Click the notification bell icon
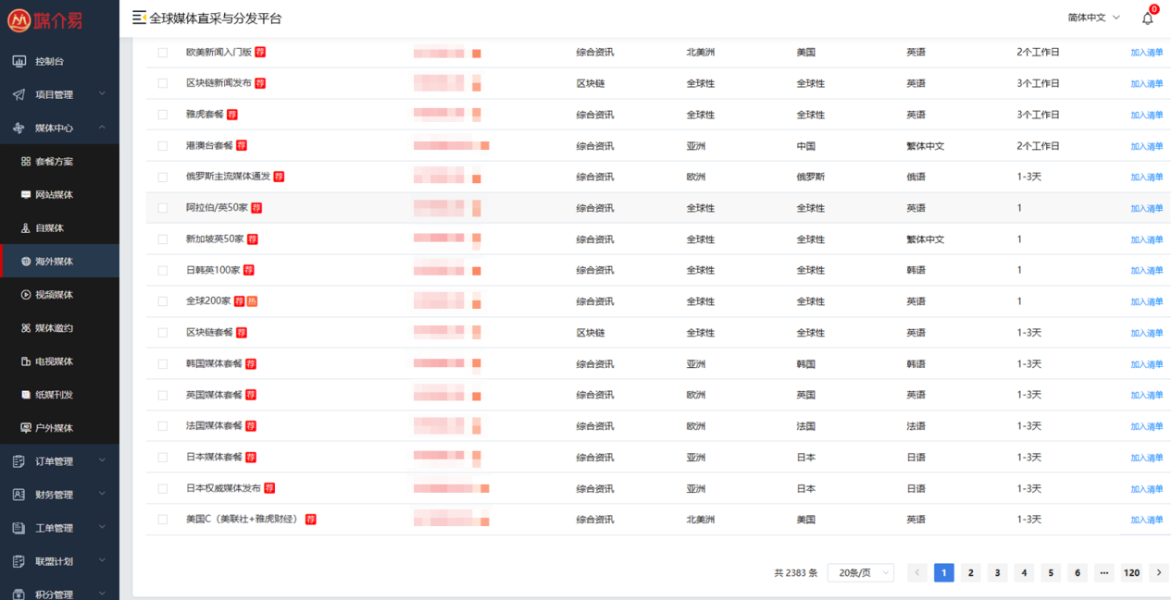Image resolution: width=1171 pixels, height=600 pixels. click(x=1148, y=18)
